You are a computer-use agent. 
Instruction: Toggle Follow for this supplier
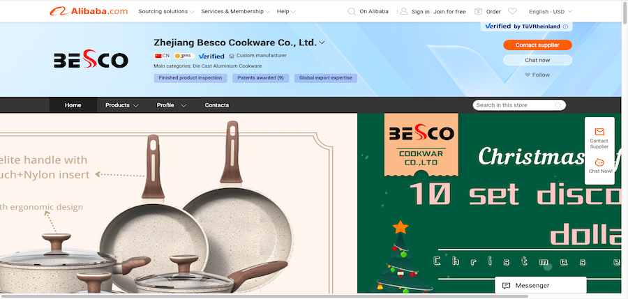coord(537,75)
